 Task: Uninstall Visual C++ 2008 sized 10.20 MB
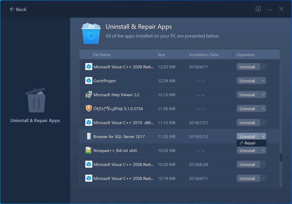tap(248, 164)
